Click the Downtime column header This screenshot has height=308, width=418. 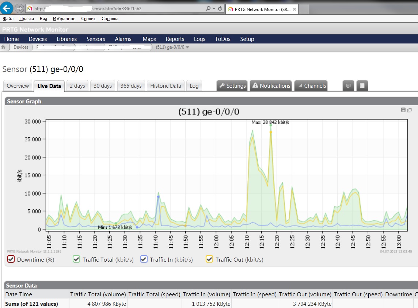click(x=399, y=294)
